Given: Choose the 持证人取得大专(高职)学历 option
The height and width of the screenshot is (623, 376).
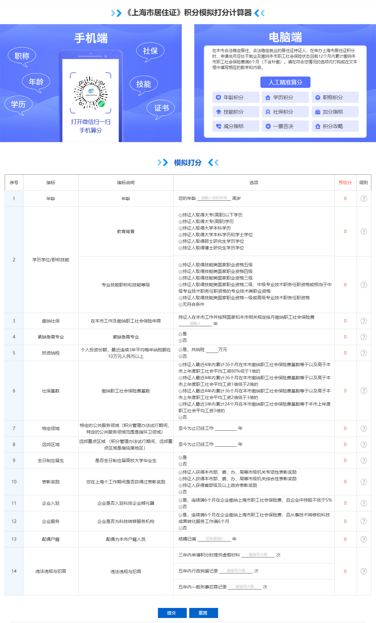Looking at the screenshot, I should point(180,222).
